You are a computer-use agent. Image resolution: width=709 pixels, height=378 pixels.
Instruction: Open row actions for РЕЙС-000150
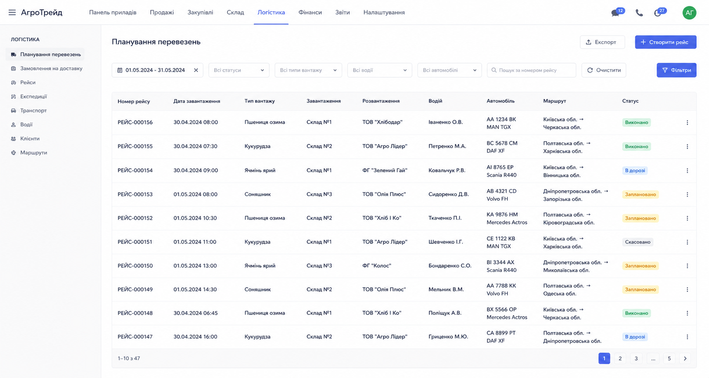pyautogui.click(x=687, y=266)
